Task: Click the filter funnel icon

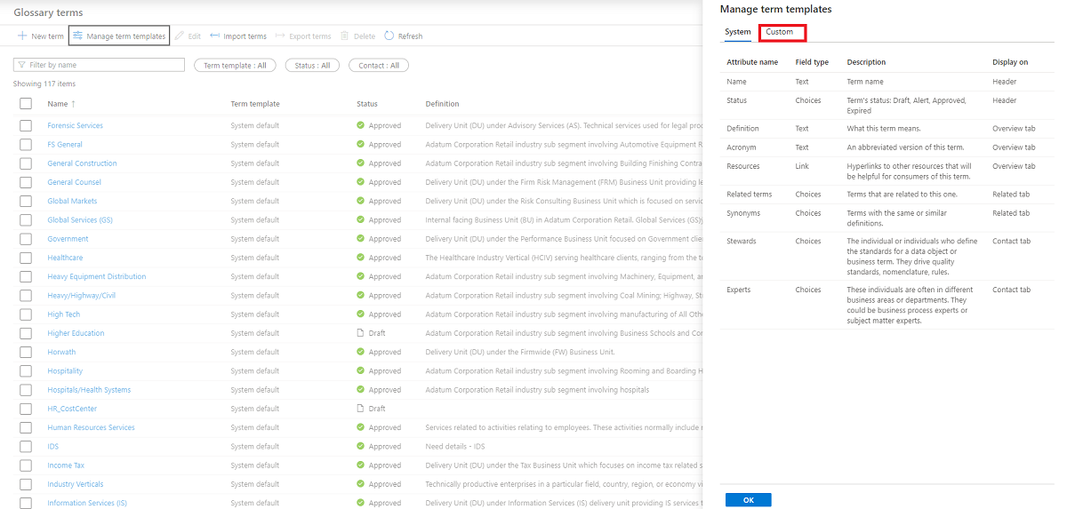Action: coord(21,65)
